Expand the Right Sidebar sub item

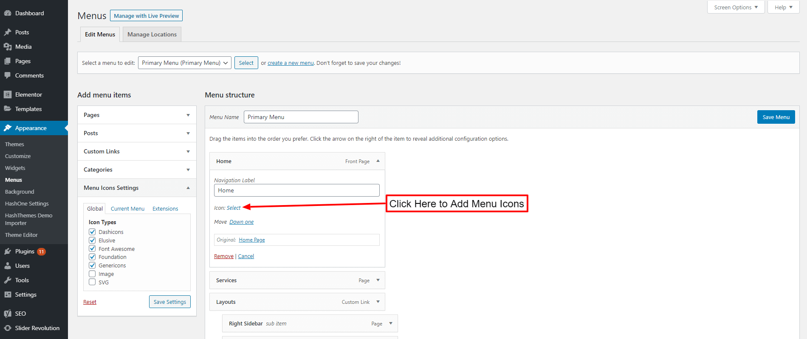(x=391, y=323)
